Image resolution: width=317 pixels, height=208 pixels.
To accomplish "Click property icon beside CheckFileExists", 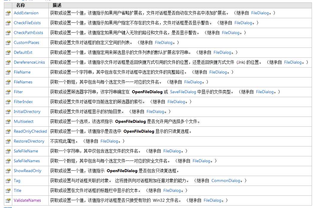I will coord(8,23).
